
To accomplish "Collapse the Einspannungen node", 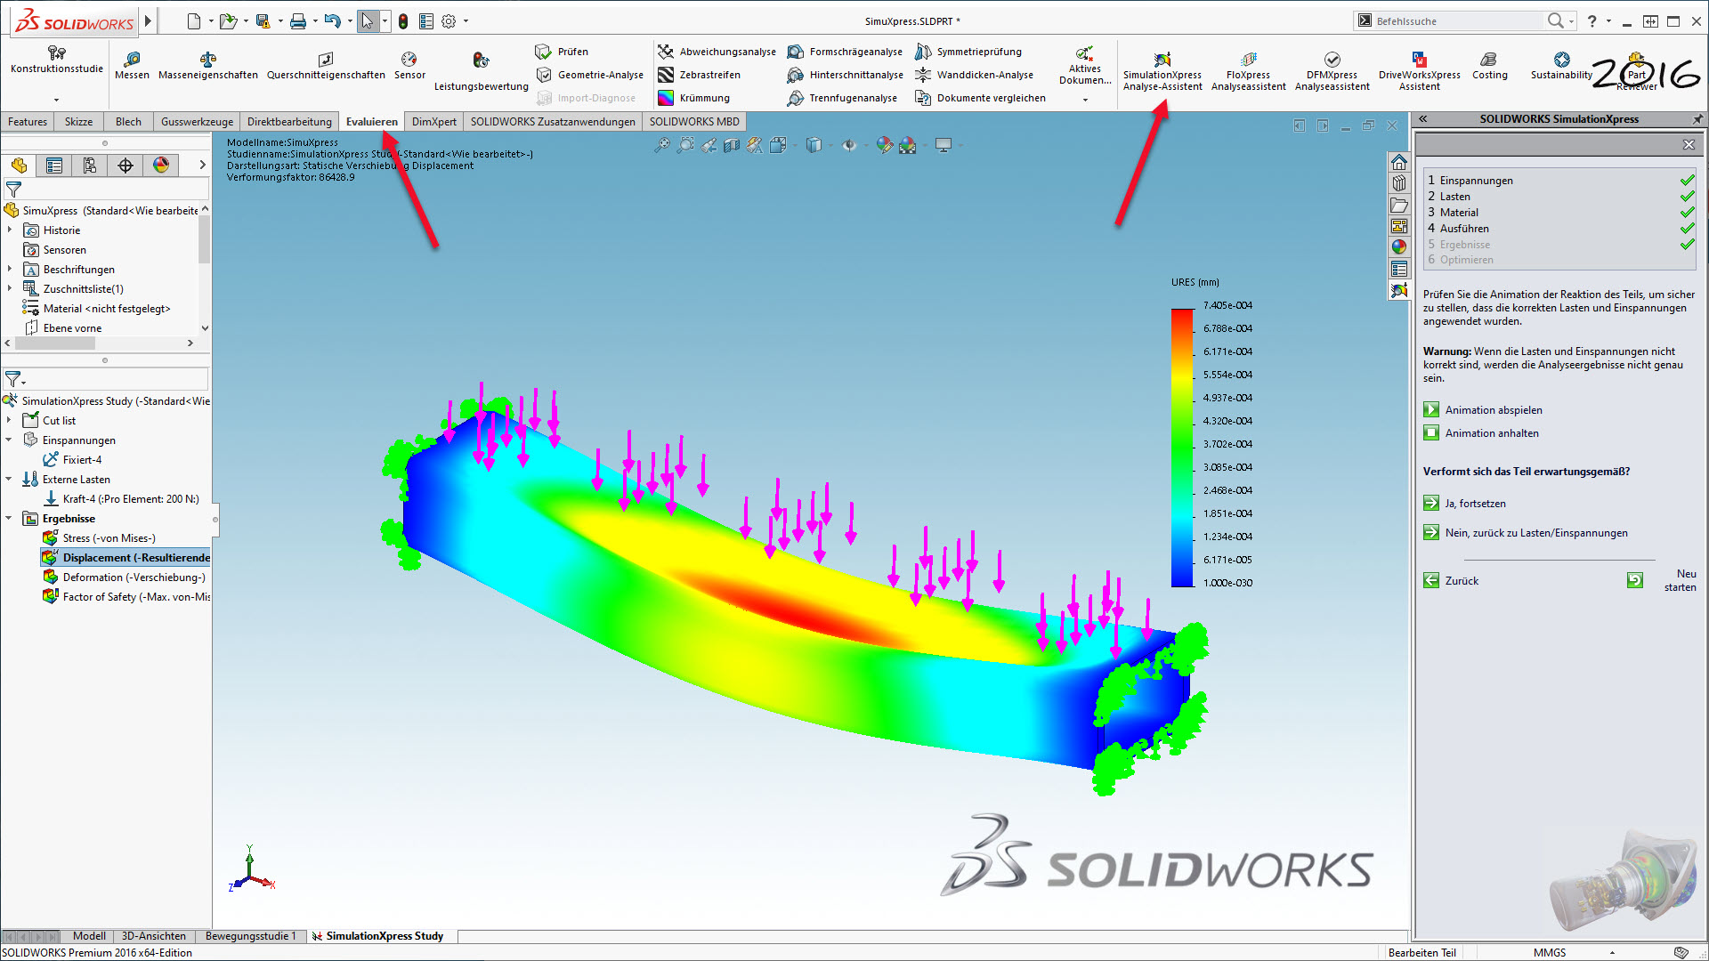I will [x=9, y=440].
